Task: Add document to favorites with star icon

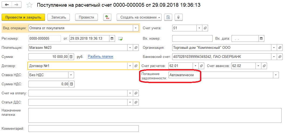Action: (30, 5)
